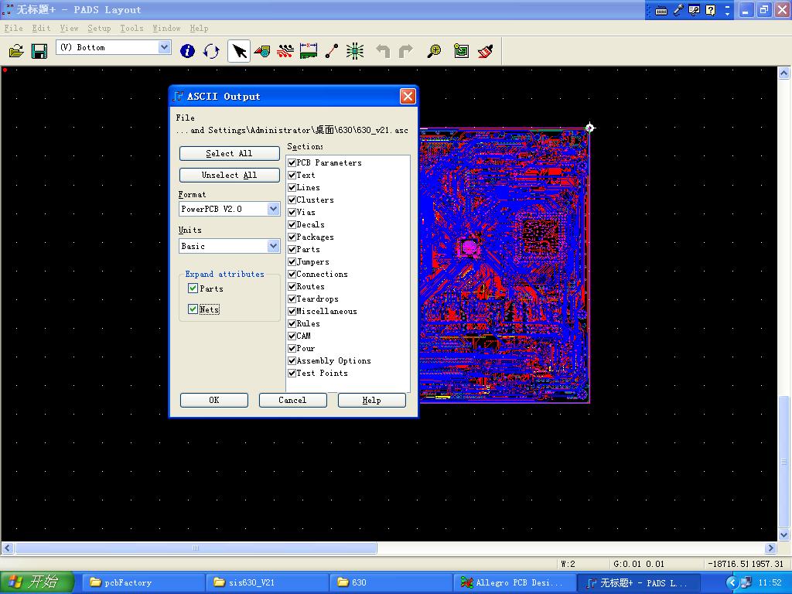Screen dimensions: 792x594
Task: Open the Setup menu
Action: pyautogui.click(x=99, y=28)
